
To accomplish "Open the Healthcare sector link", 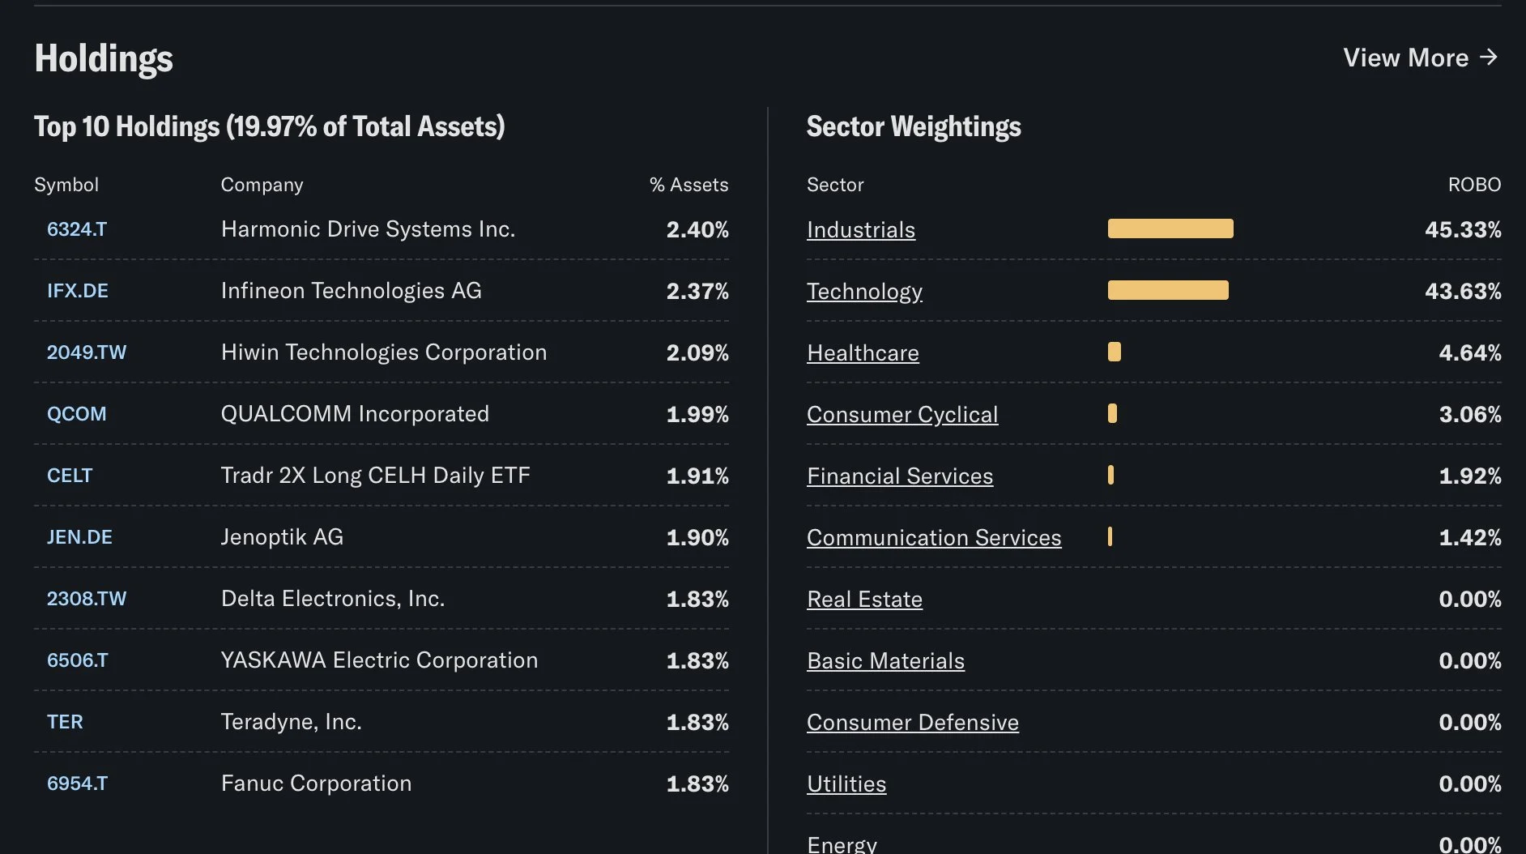I will click(x=863, y=353).
